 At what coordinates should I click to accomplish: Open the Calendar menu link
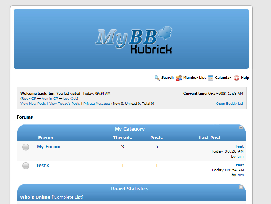pos(223,77)
